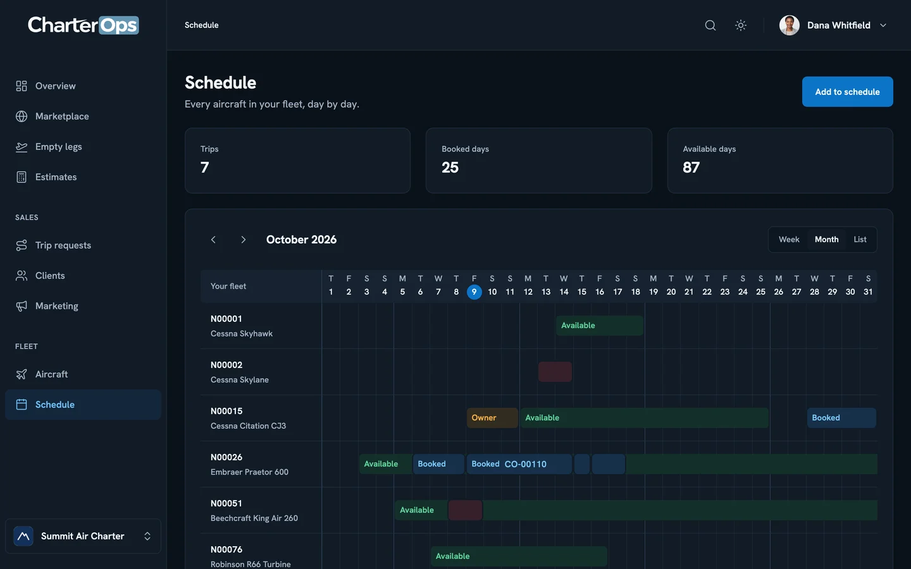Switch to Week view

[789, 240]
